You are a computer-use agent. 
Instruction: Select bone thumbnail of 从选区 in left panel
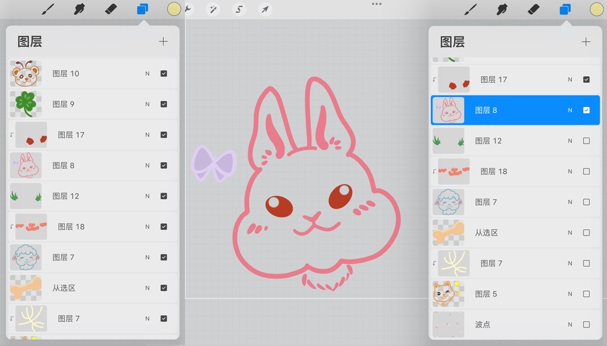tap(26, 288)
